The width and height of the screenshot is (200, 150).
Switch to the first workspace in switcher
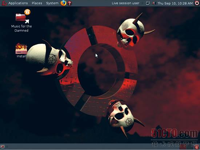click(183, 147)
